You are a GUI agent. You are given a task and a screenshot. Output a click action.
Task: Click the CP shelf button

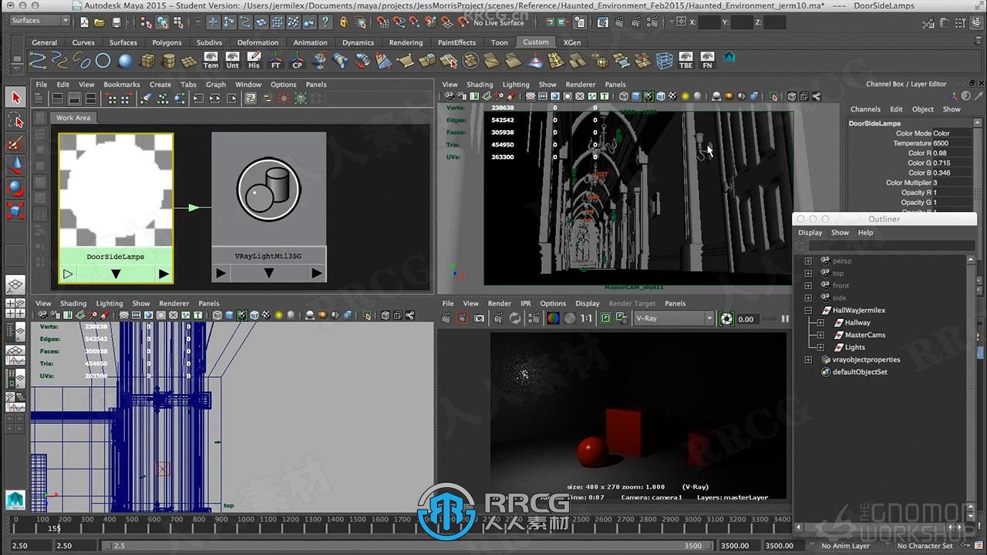pos(297,61)
